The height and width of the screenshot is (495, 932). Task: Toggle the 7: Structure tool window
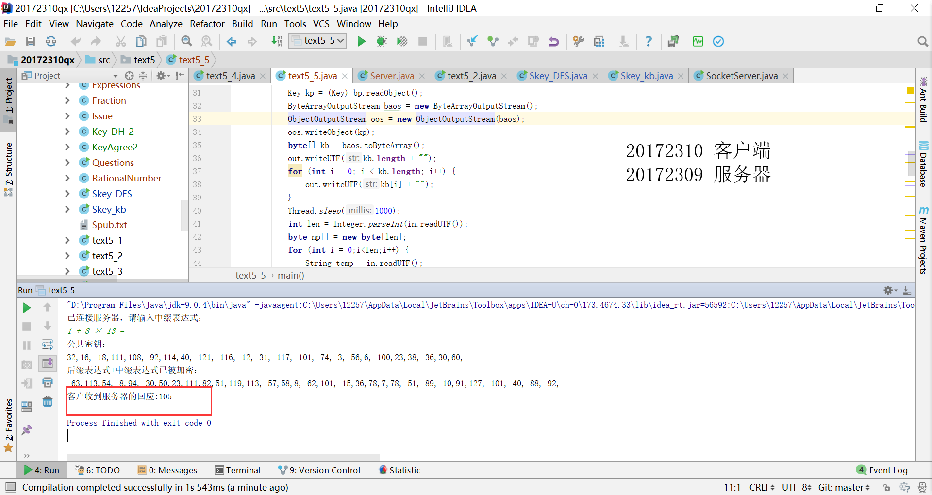pos(8,169)
